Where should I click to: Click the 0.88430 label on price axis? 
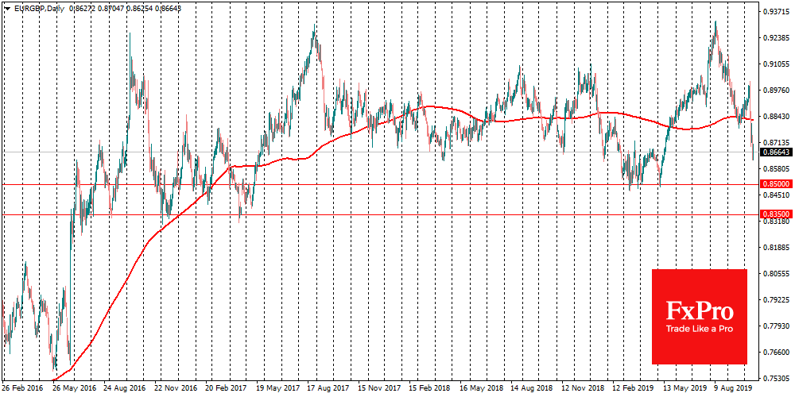point(775,117)
